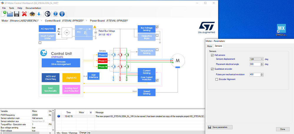Click the blue question mark help icon
This screenshot has height=134, width=294.
[55, 14]
